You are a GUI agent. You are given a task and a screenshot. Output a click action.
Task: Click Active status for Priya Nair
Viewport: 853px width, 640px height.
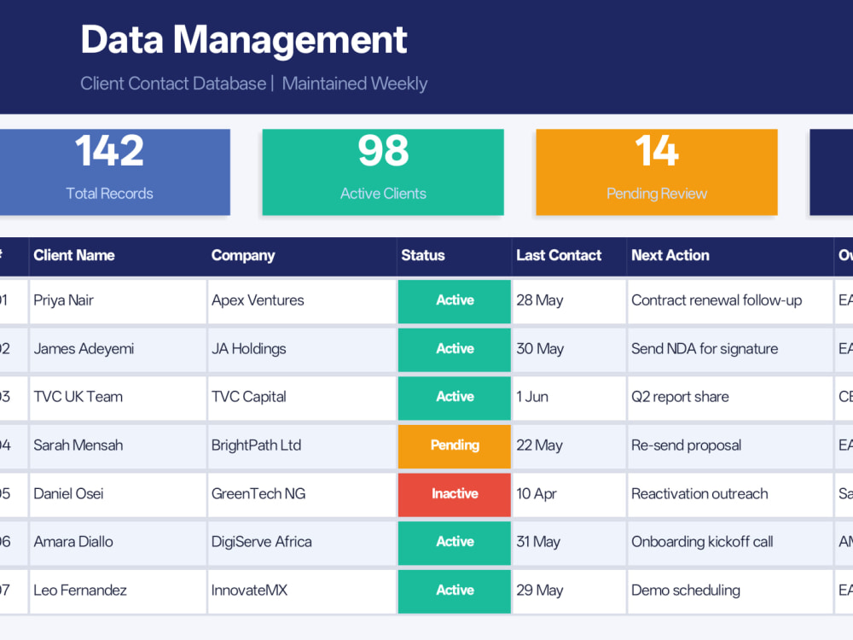tap(455, 301)
